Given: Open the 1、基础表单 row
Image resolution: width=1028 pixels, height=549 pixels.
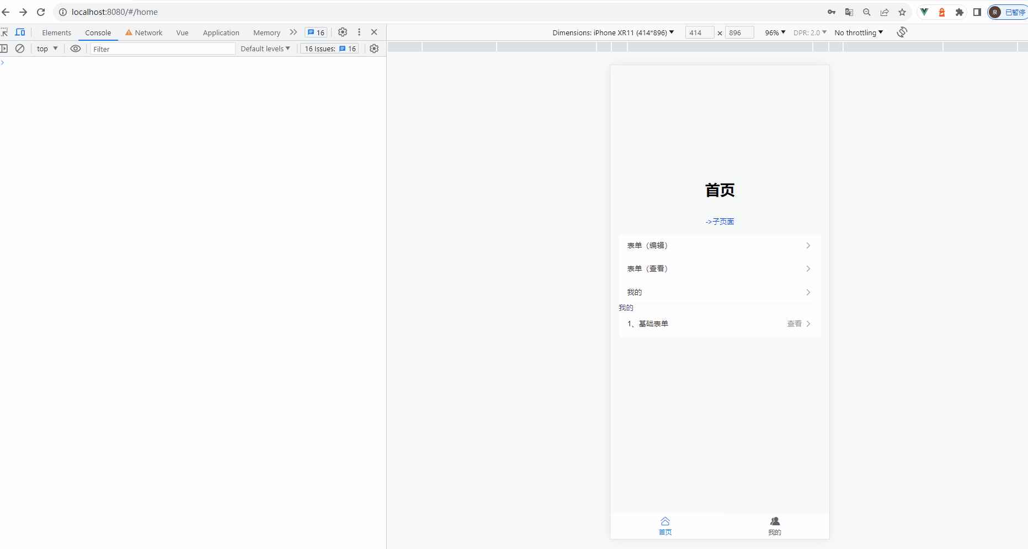Looking at the screenshot, I should point(720,324).
